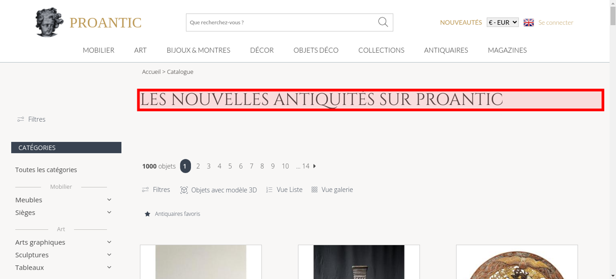Screen dimensions: 616x279
Task: Open the MOBILIER menu
Action: (x=99, y=50)
